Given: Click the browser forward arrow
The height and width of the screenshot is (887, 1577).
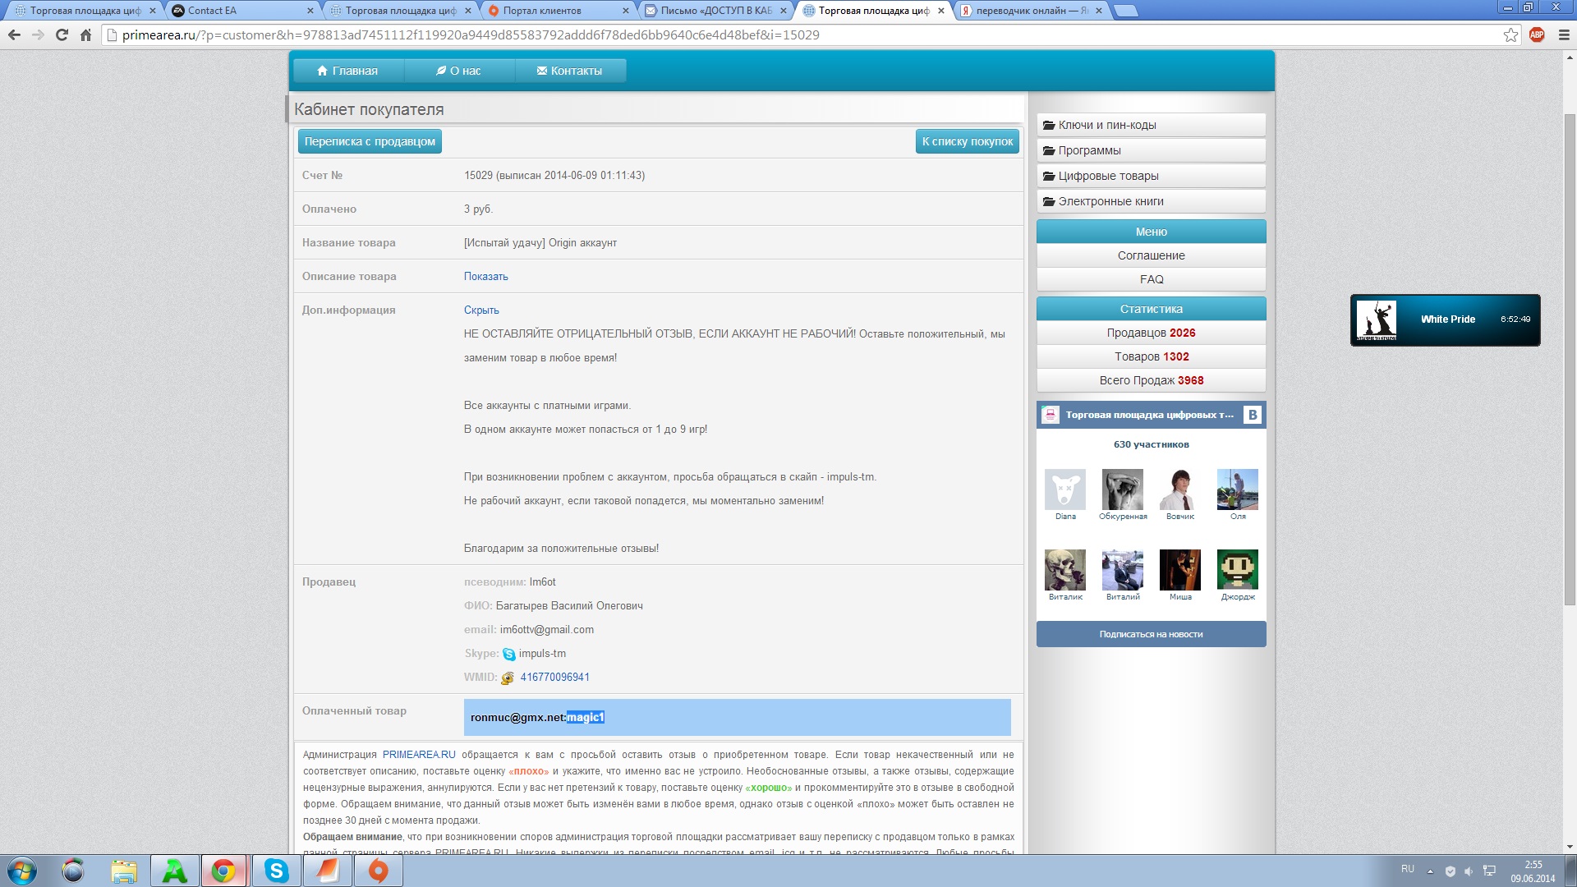Looking at the screenshot, I should point(38,34).
